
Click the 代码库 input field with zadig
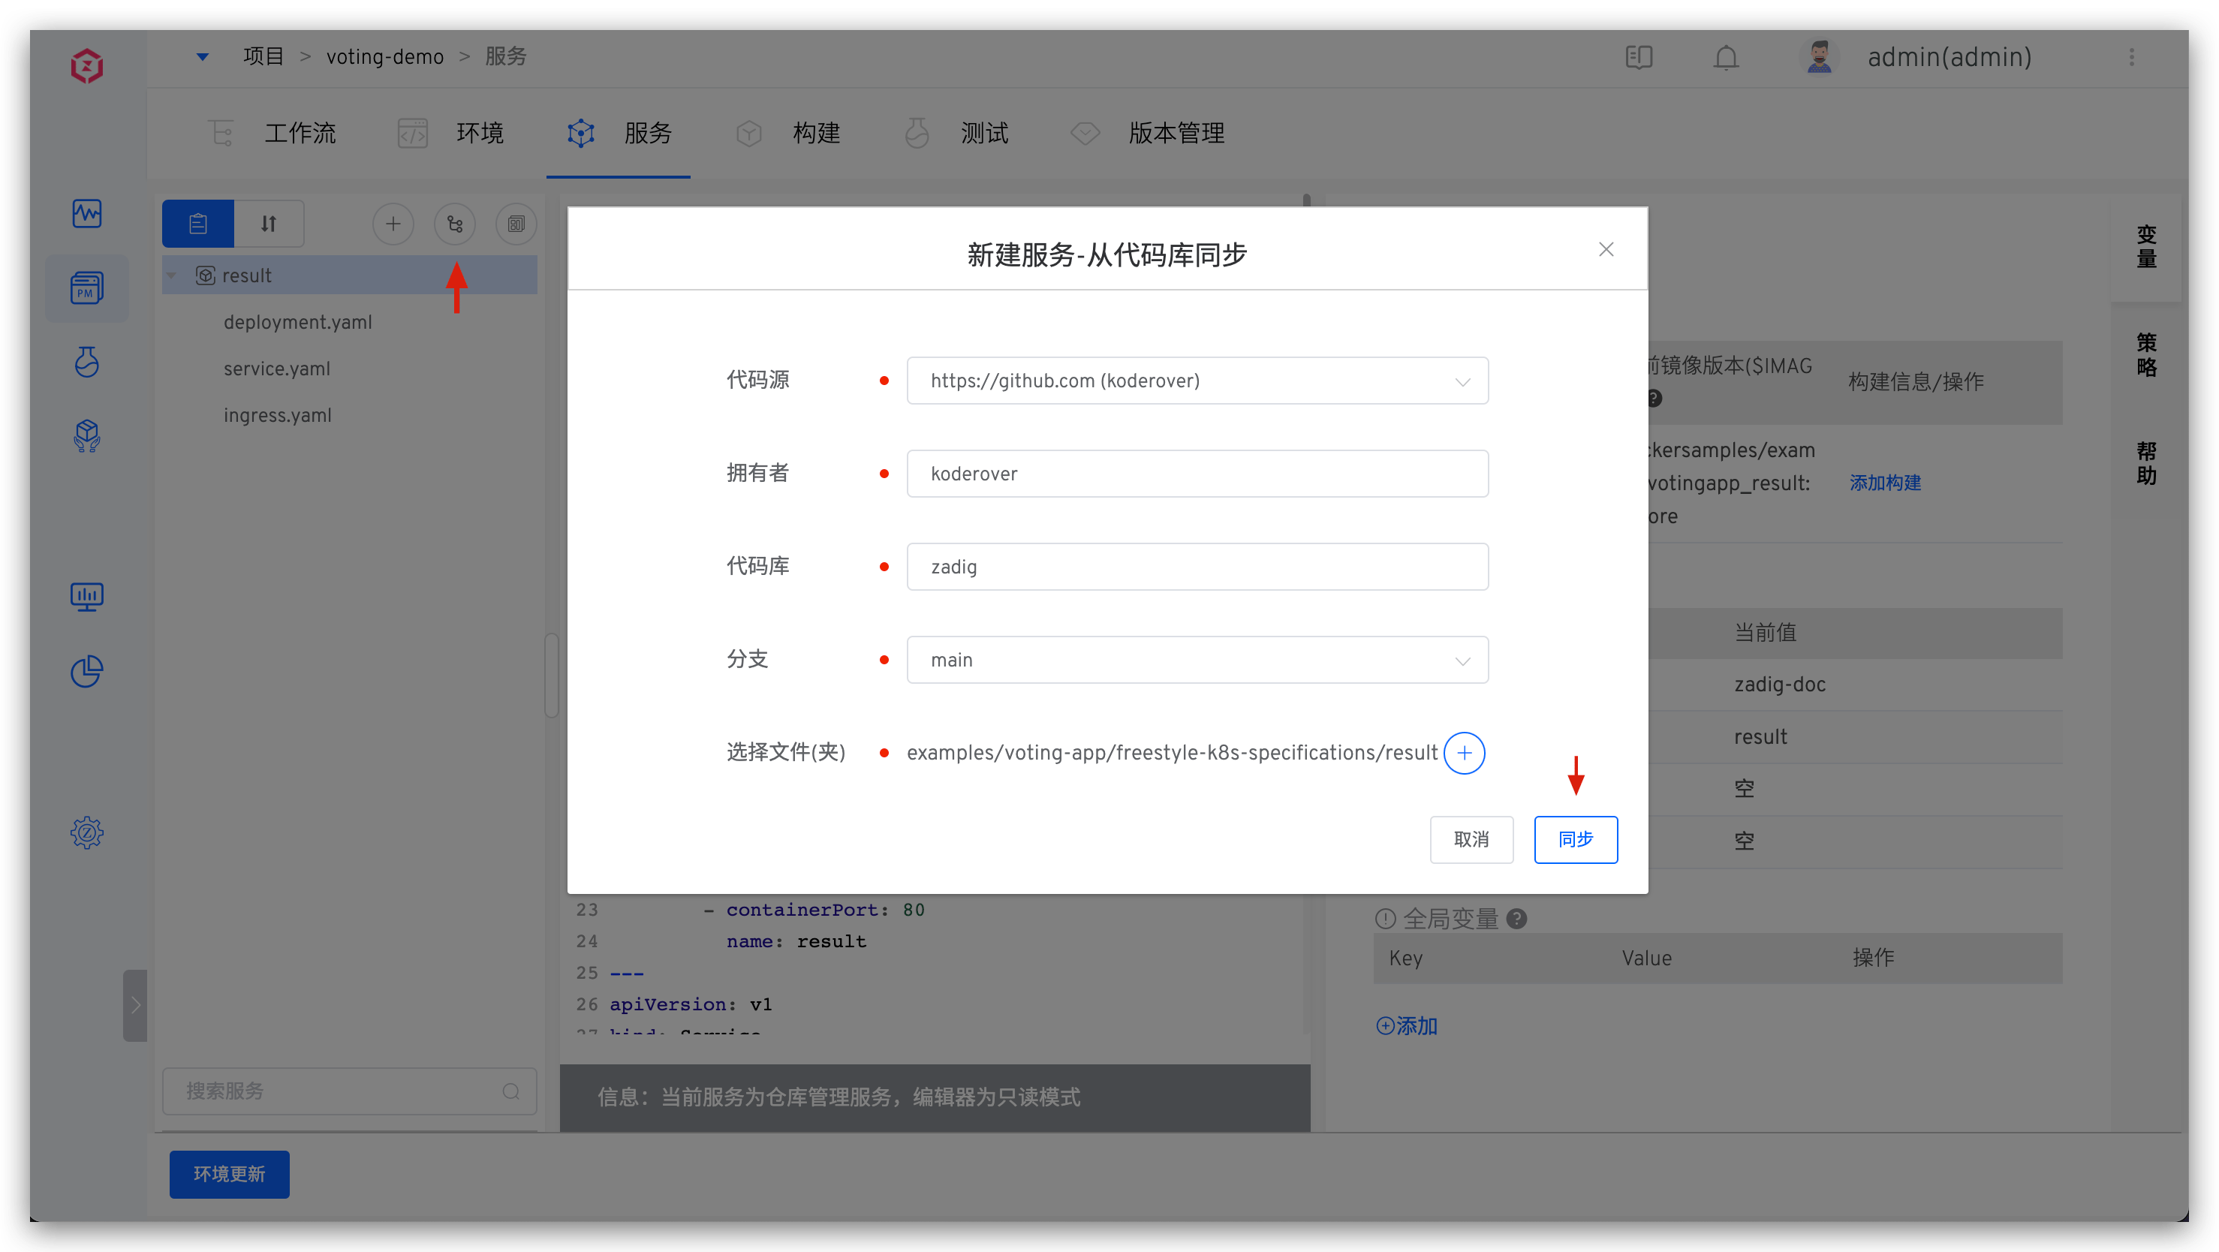pyautogui.click(x=1197, y=567)
